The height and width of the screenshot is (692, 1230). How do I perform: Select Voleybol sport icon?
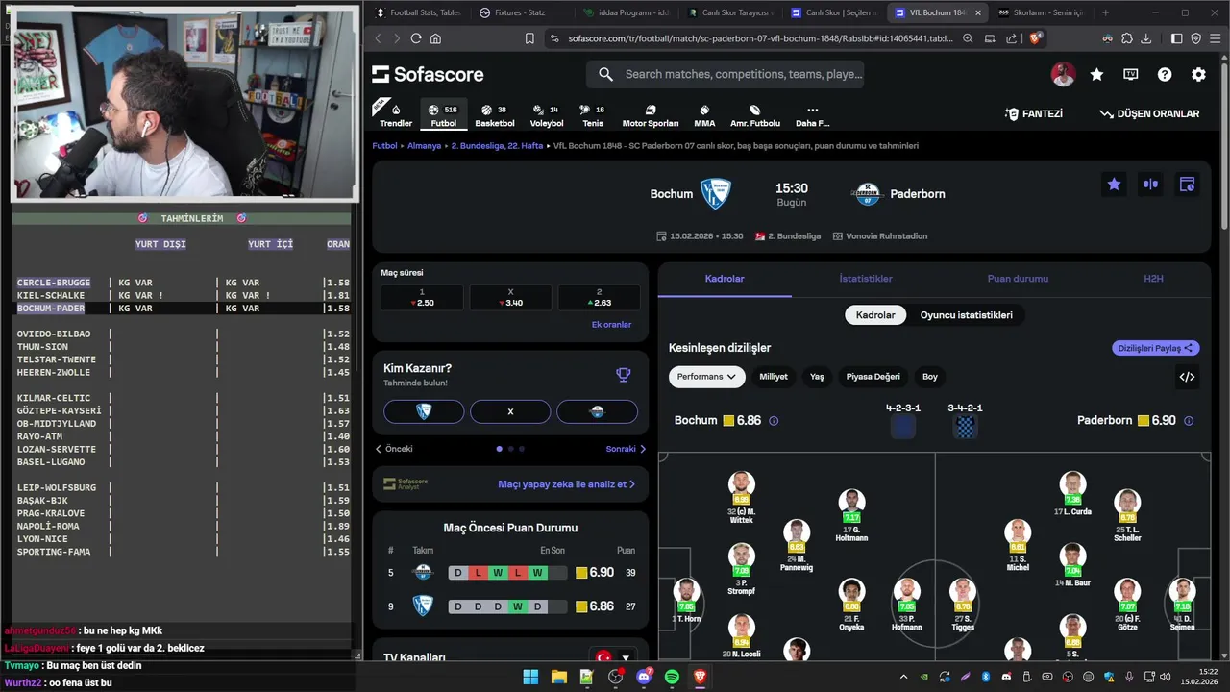[x=547, y=115]
